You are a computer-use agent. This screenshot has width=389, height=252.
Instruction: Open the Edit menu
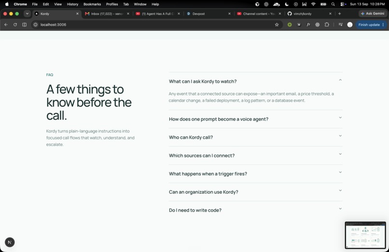point(46,4)
